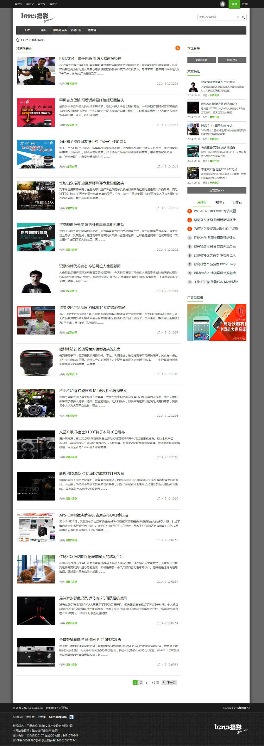Image resolution: width=264 pixels, height=746 pixels.
Task: Open the red 罕见官方促销 article thumbnail
Action: (36, 112)
